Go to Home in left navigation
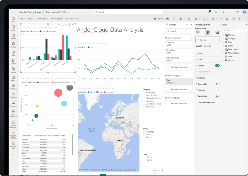 [x=13, y=20]
